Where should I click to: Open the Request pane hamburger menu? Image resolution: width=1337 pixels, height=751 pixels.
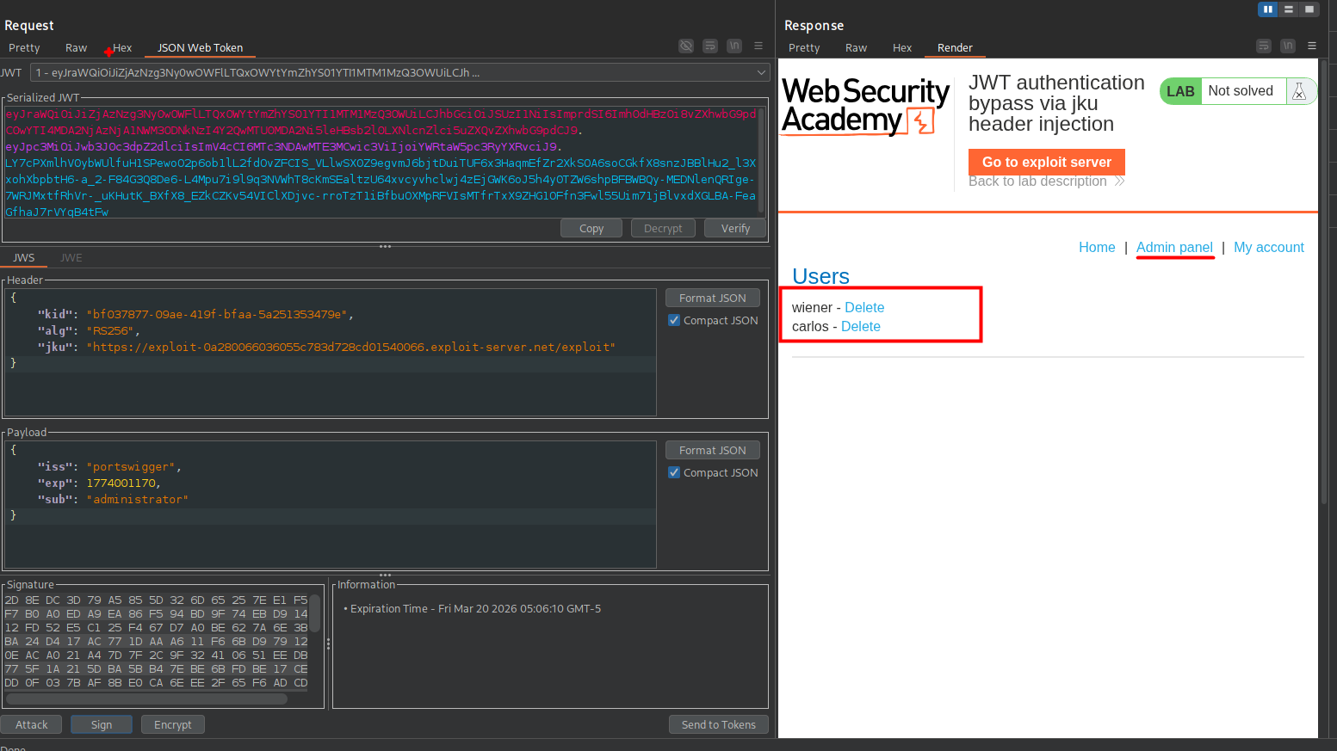[758, 46]
